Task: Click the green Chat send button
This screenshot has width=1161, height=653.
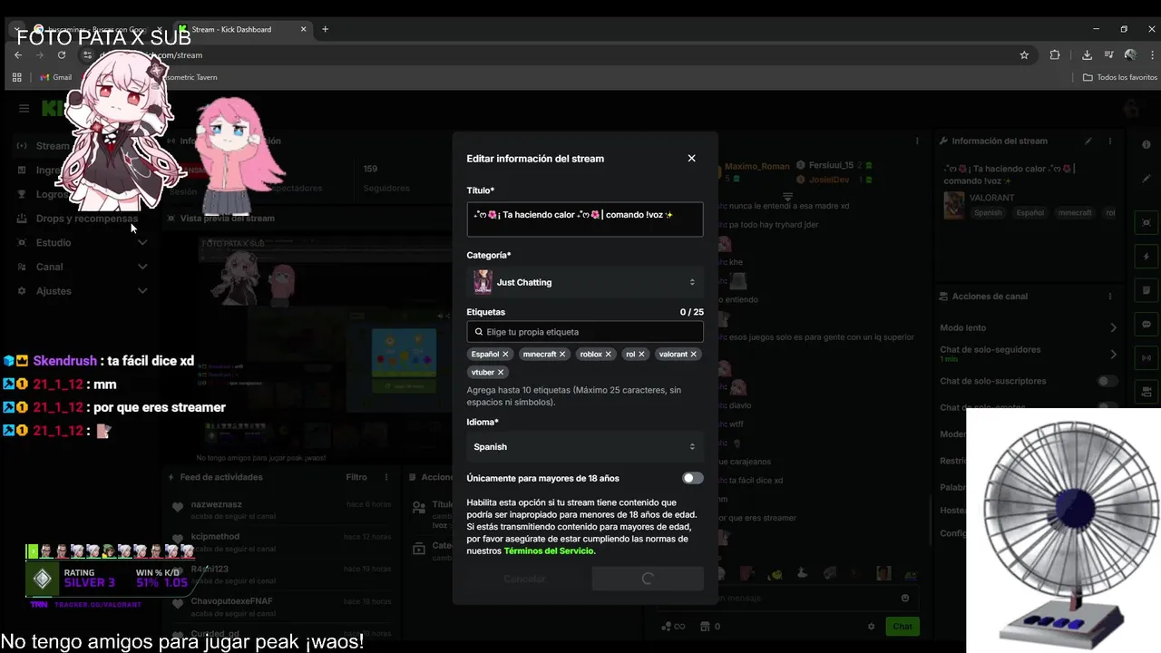Action: [902, 626]
